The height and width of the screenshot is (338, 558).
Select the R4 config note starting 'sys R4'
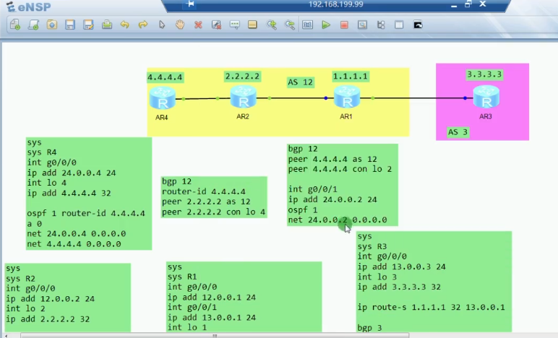(89, 194)
